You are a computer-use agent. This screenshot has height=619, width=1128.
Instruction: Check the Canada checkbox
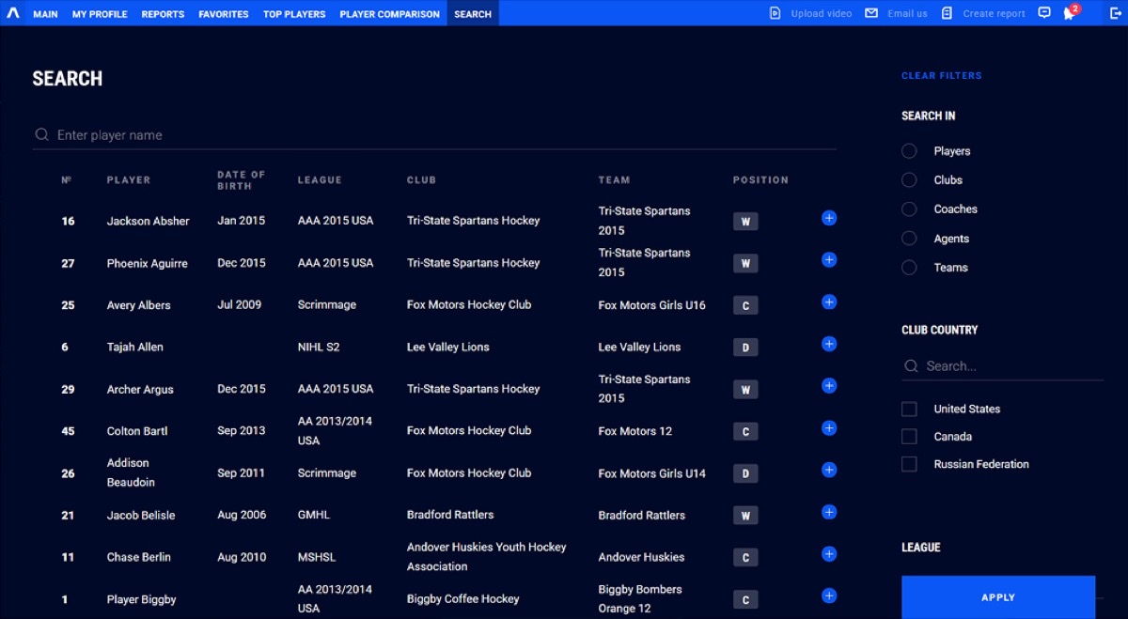[x=909, y=436]
